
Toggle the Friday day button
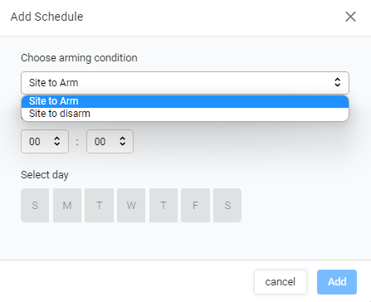pos(195,205)
